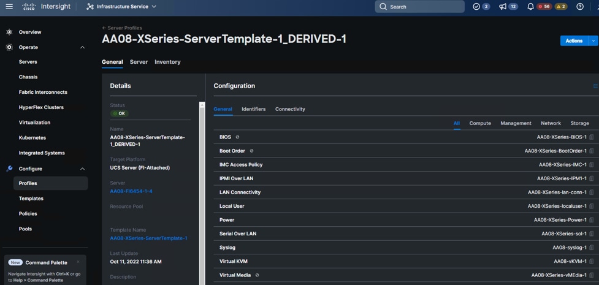Click the Cisco Intersight logo
Viewport: 599px width, 285px height.
[46, 7]
